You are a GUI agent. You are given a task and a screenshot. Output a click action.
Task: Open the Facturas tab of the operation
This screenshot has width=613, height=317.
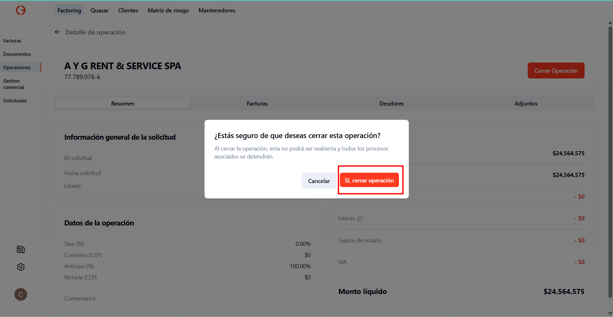[x=257, y=103]
